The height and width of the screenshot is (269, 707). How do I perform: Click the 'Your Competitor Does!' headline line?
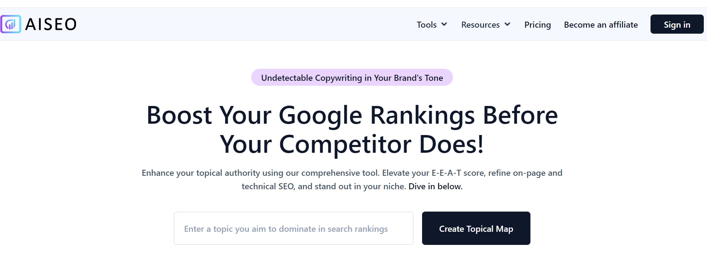[x=352, y=144]
